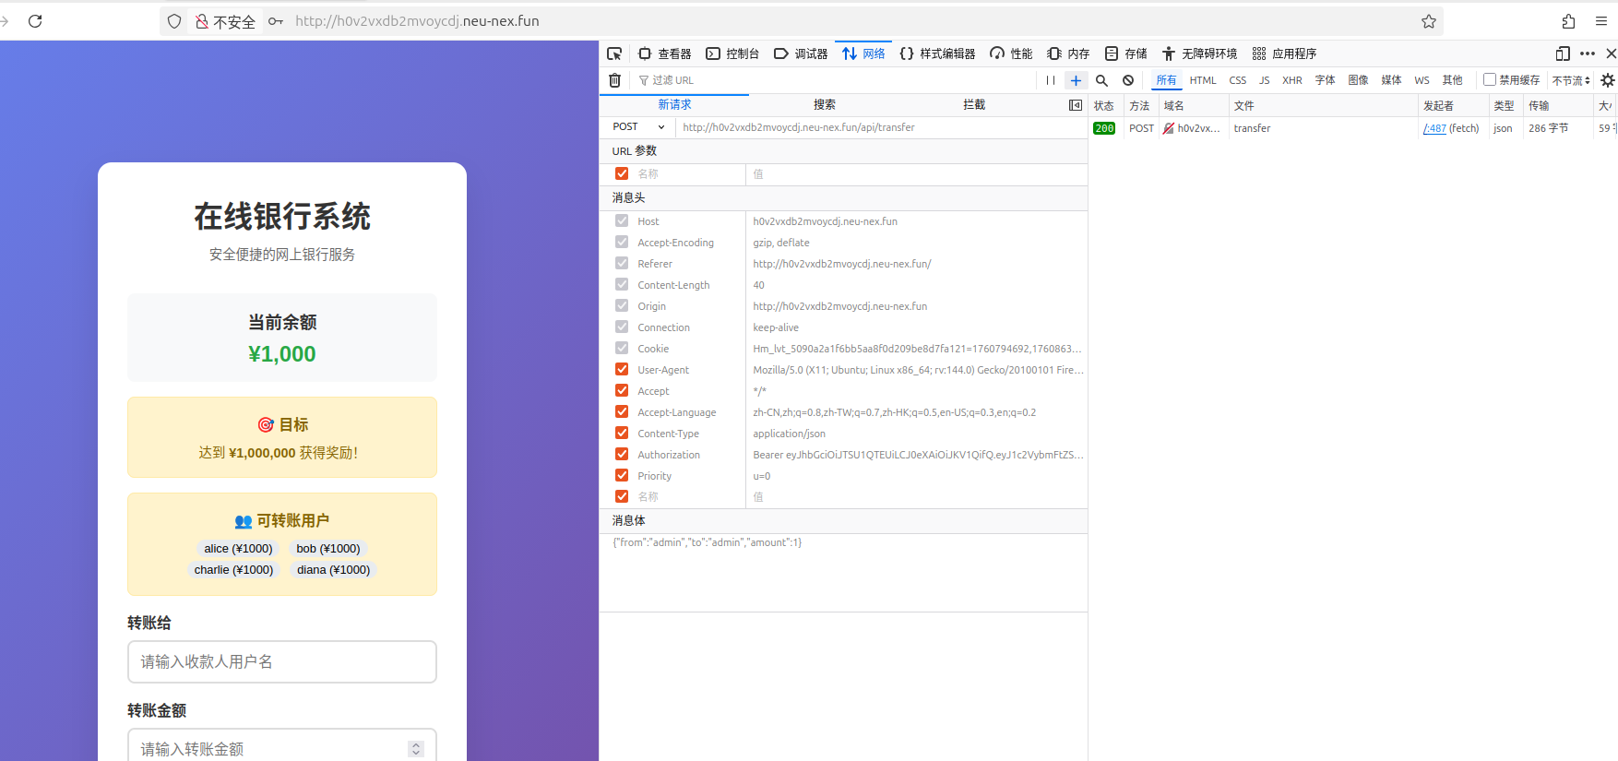
Task: Click the plus new request icon
Action: 1076,80
